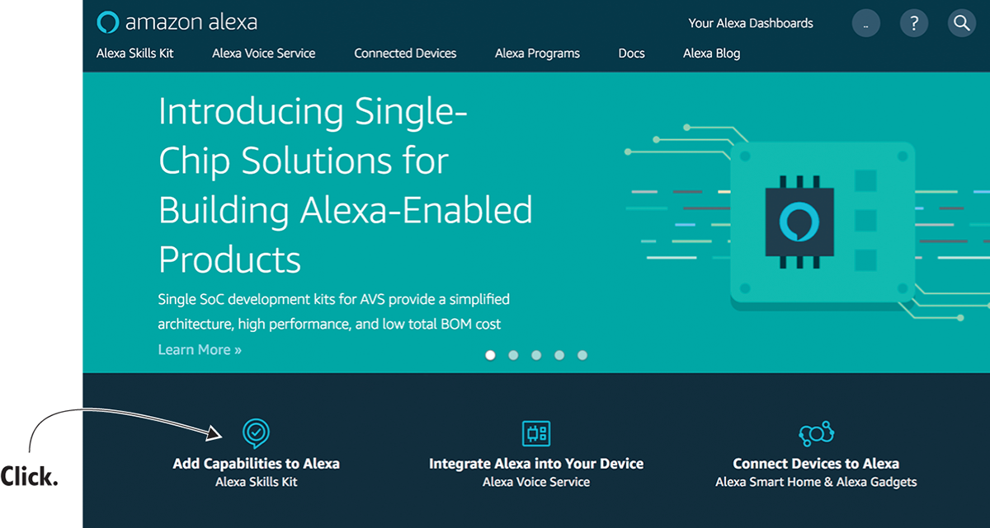Click the Connect Devices linked circles icon
This screenshot has width=990, height=528.
(816, 432)
